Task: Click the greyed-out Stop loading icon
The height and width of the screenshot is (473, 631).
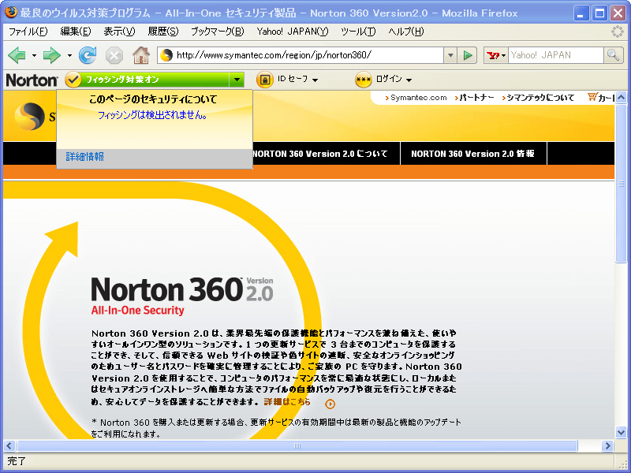Action: click(x=114, y=55)
